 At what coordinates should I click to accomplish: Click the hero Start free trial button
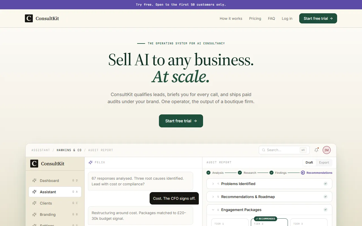point(181,121)
